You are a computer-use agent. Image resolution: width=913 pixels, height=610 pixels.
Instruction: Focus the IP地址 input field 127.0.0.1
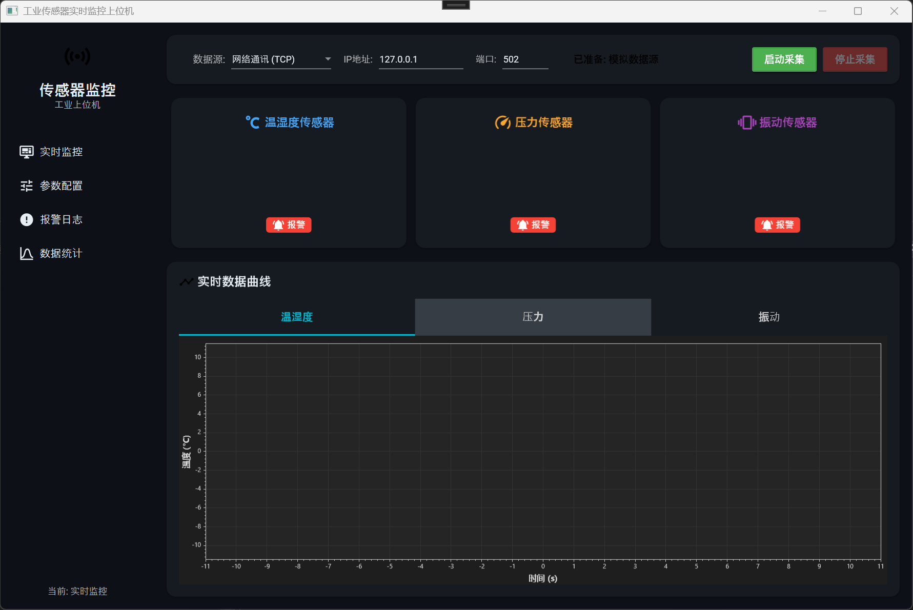pos(421,59)
